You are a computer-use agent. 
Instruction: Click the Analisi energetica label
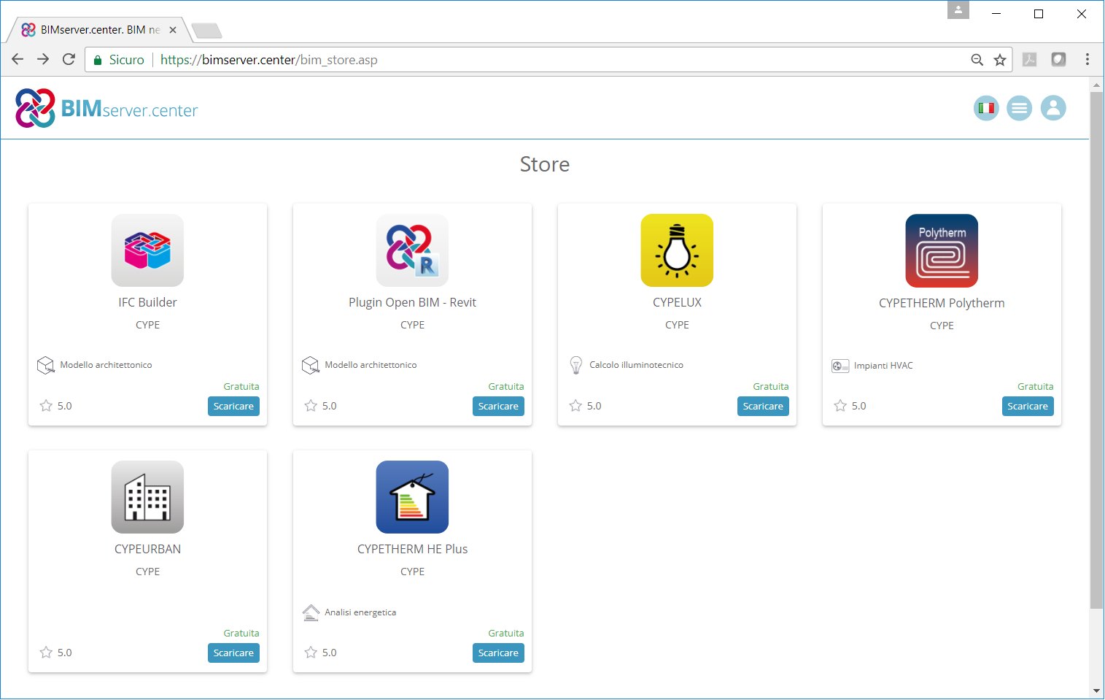pyautogui.click(x=360, y=612)
